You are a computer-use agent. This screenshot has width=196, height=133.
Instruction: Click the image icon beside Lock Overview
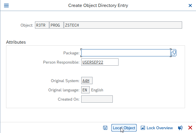(x=143, y=128)
